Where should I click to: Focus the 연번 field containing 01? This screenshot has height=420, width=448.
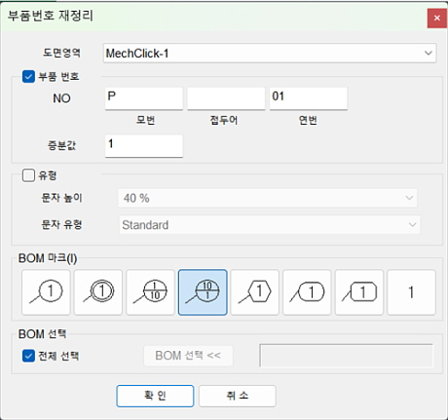[309, 98]
